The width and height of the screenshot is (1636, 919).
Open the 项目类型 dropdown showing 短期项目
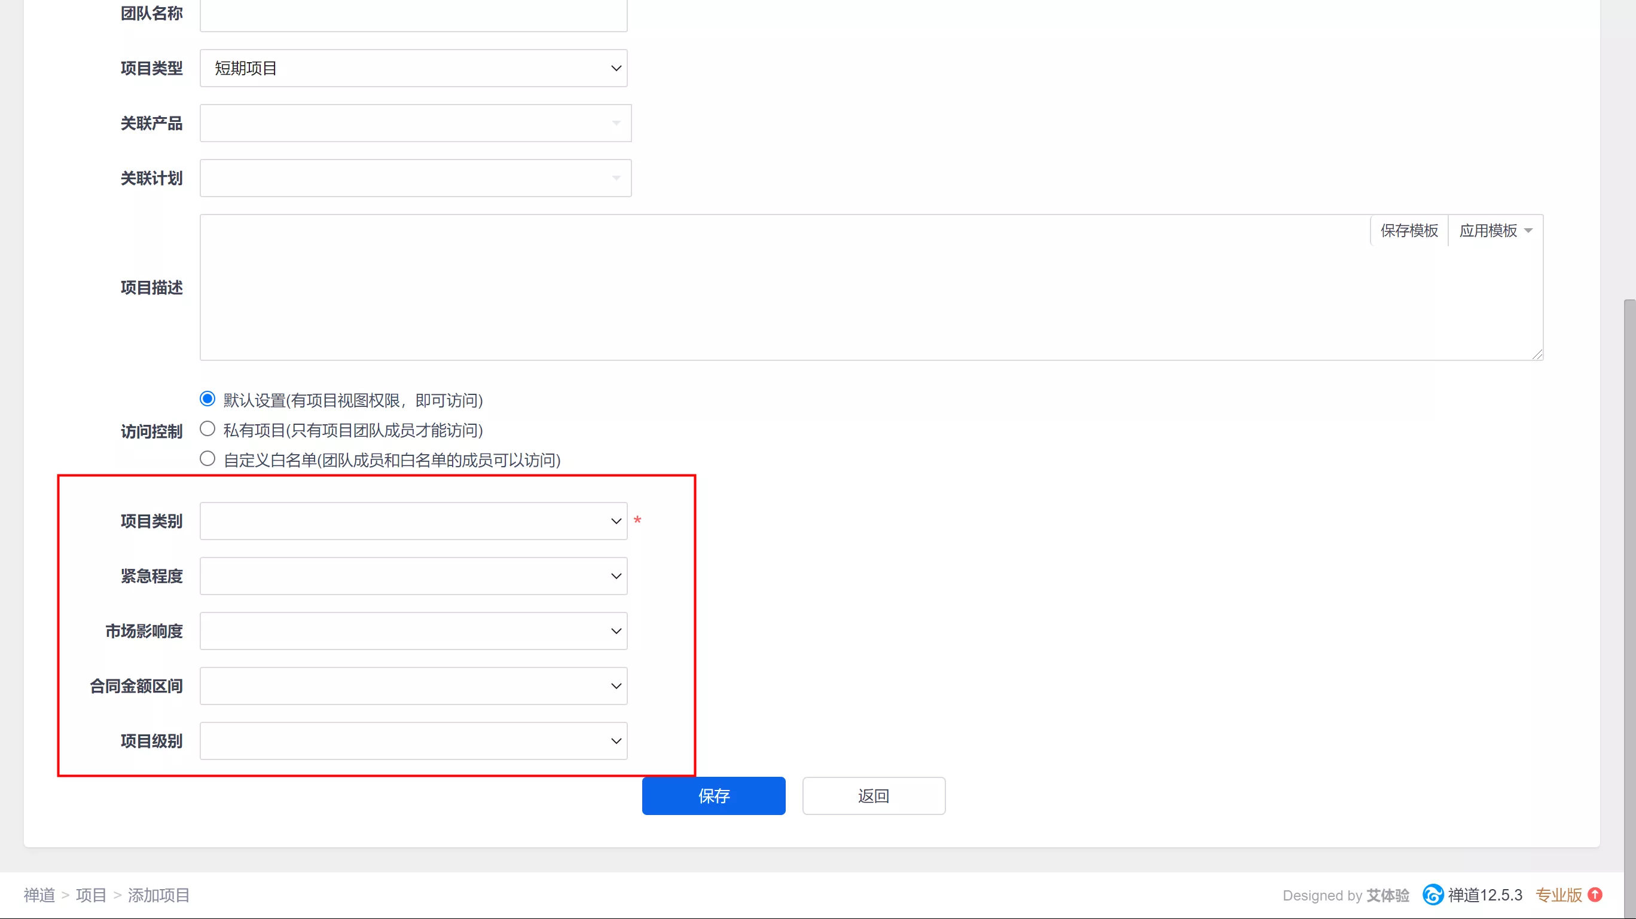point(413,68)
